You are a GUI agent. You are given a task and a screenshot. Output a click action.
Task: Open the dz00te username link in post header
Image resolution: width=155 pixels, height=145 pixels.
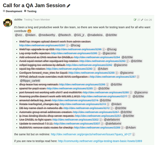18,20
